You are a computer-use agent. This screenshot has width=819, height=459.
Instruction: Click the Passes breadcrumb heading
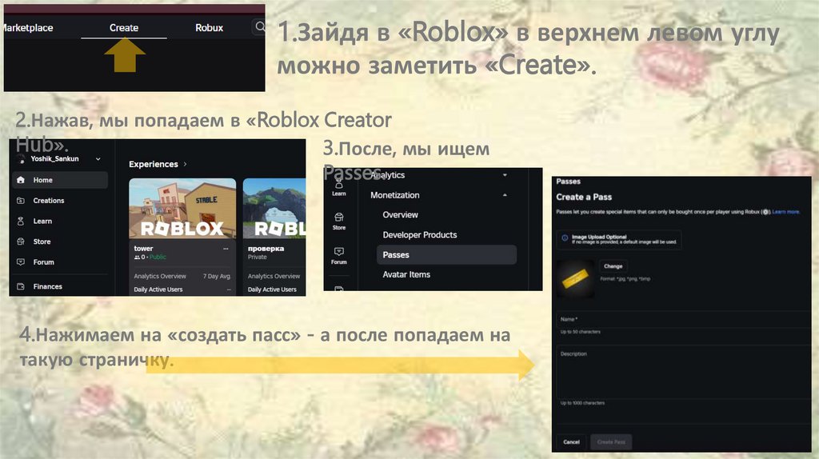coord(569,182)
